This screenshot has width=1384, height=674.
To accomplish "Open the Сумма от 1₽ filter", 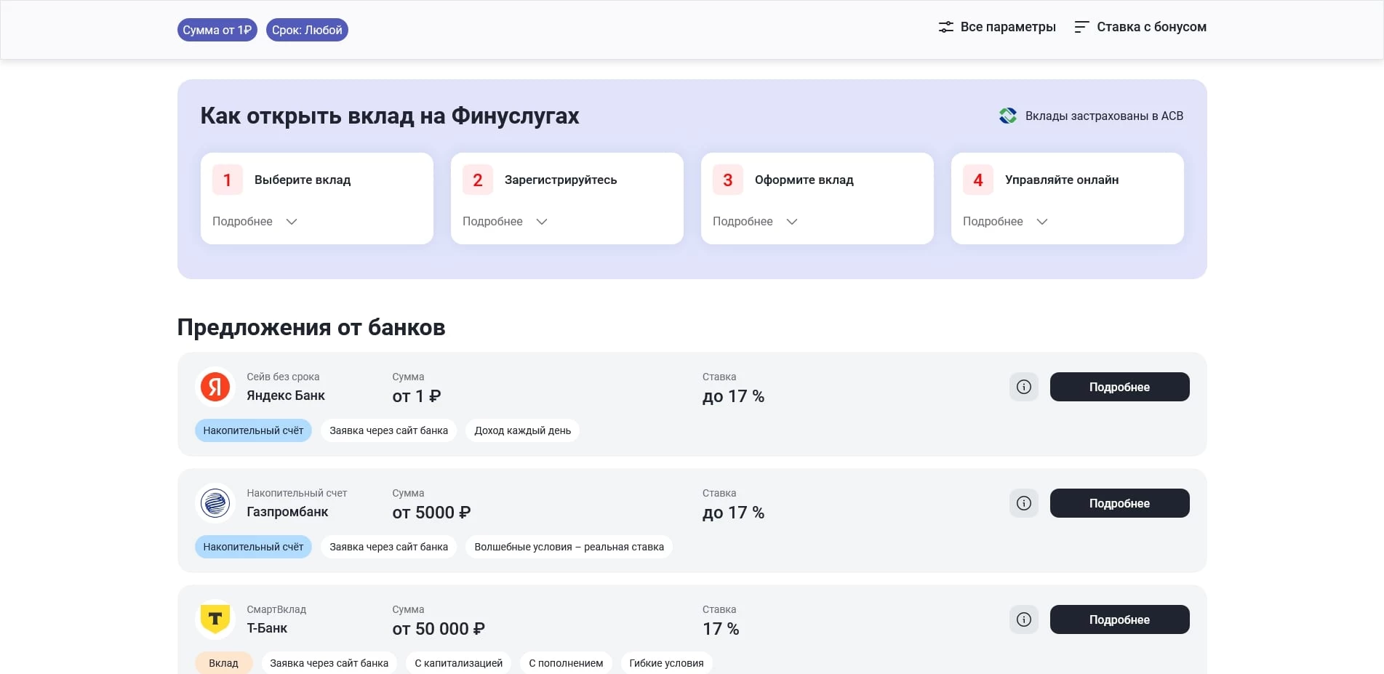I will [217, 30].
